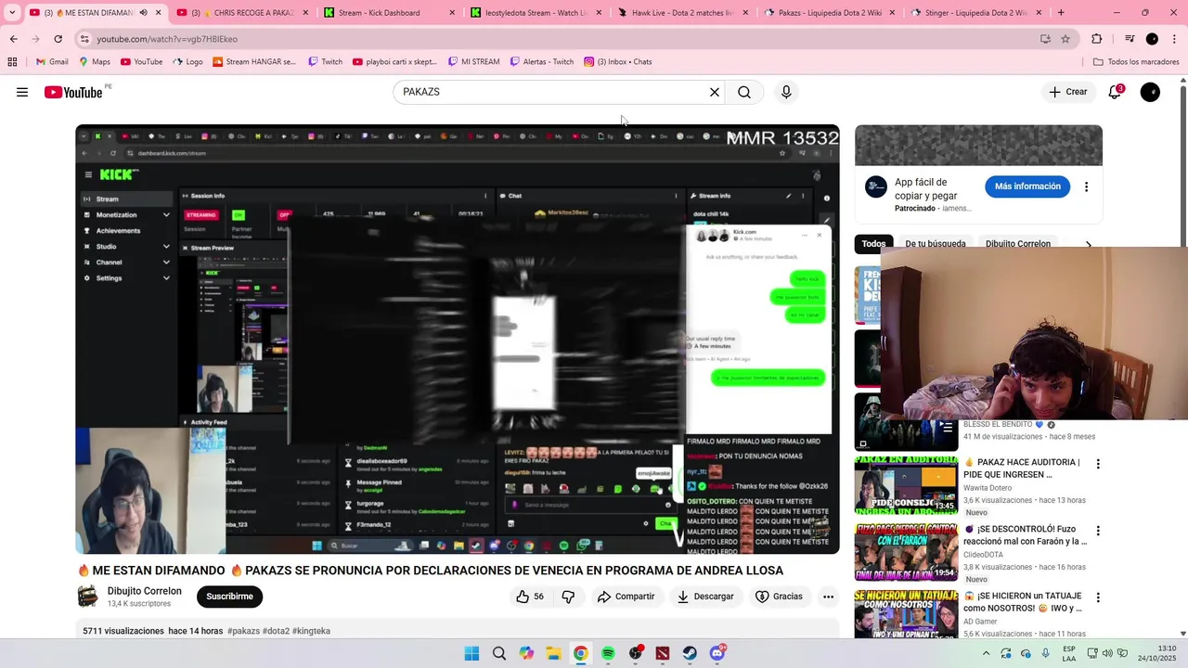This screenshot has width=1188, height=668.
Task: Switch to Pakazs Liquipedia tab
Action: pyautogui.click(x=830, y=13)
